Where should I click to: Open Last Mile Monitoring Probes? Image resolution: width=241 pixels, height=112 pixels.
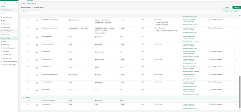point(10,61)
